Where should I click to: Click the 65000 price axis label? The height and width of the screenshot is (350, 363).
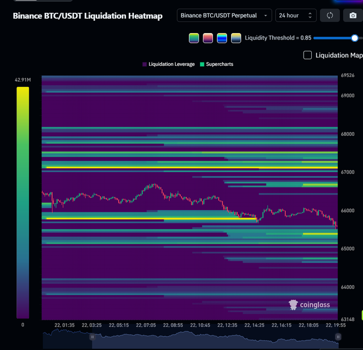click(x=348, y=248)
